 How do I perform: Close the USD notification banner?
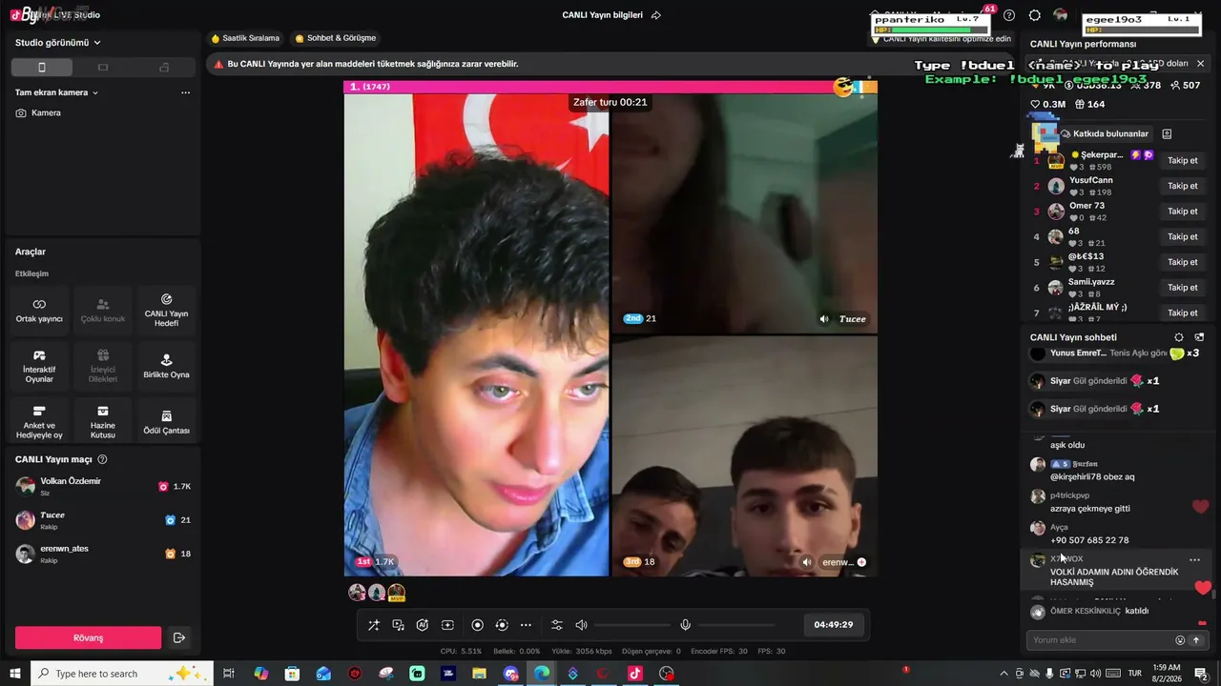(x=1200, y=63)
